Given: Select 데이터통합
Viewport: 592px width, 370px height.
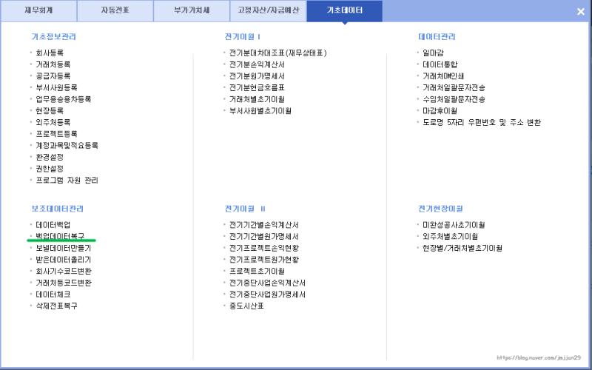Looking at the screenshot, I should tap(440, 64).
